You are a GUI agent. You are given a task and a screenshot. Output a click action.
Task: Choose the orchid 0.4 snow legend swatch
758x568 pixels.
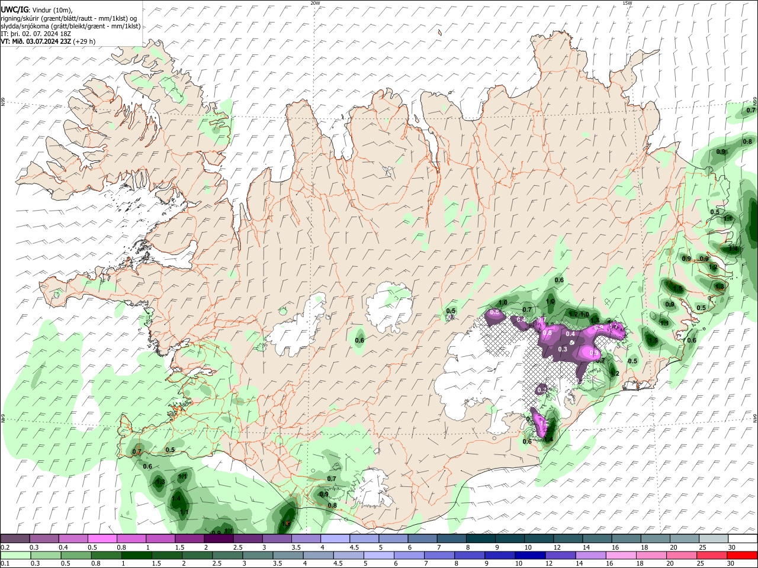click(73, 539)
